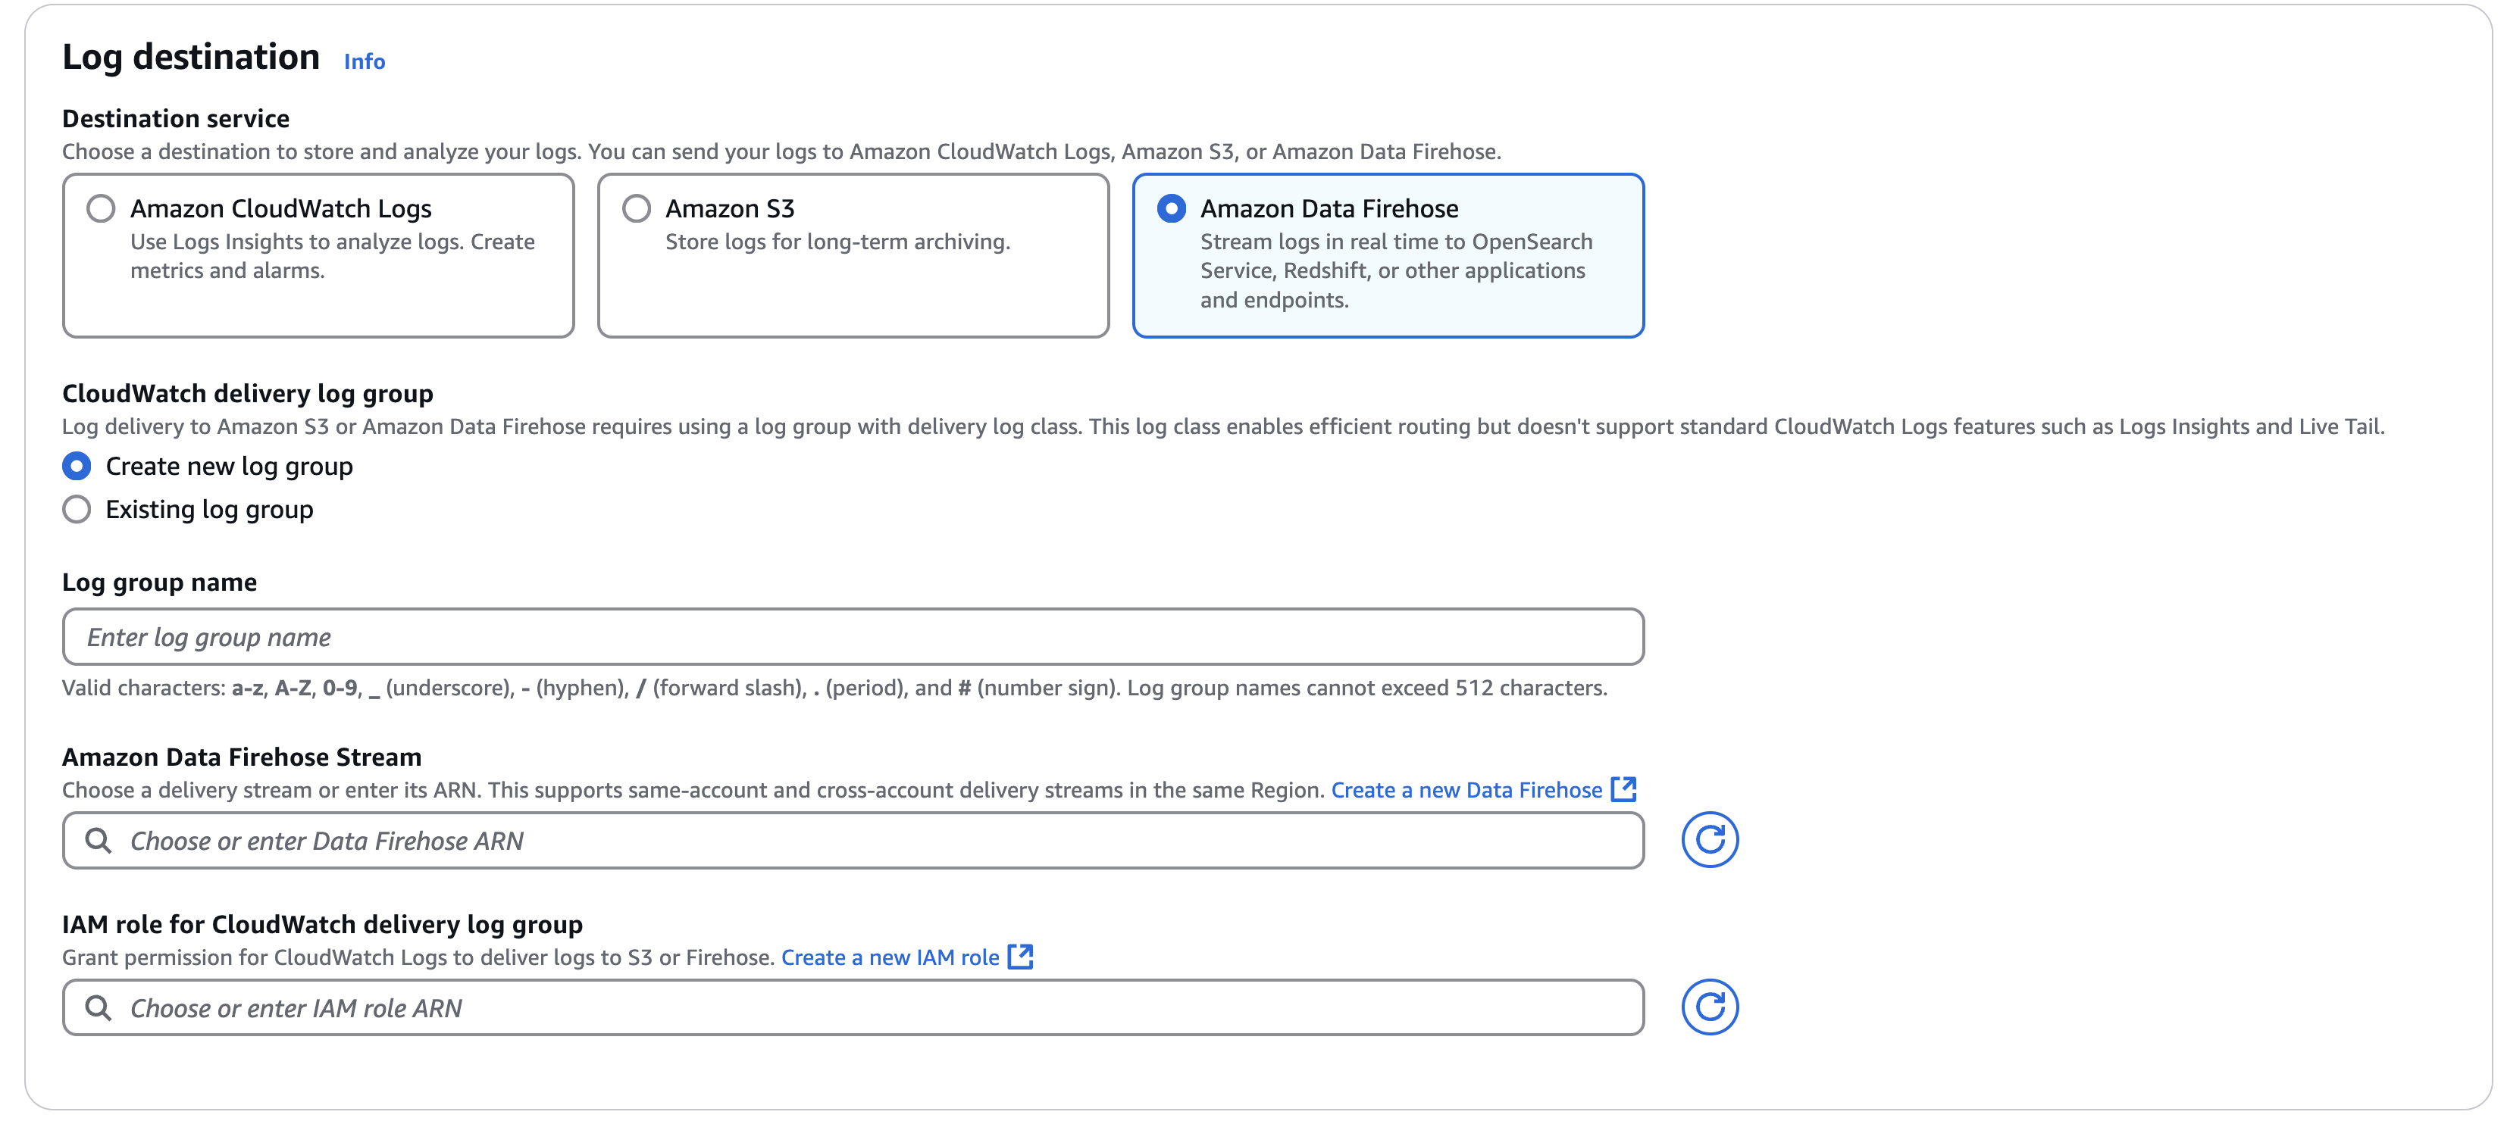Click the Amazon Data Firehose tile description
Viewport: 2507px width, 1121px height.
pyautogui.click(x=1394, y=270)
